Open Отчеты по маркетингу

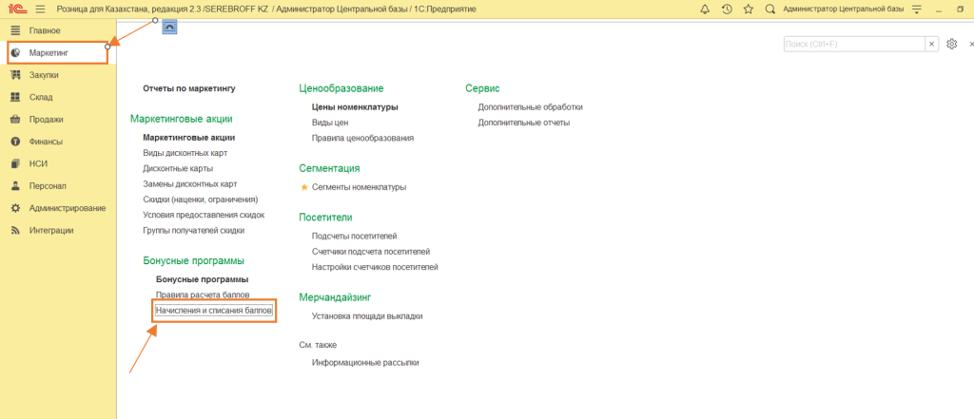pyautogui.click(x=189, y=88)
